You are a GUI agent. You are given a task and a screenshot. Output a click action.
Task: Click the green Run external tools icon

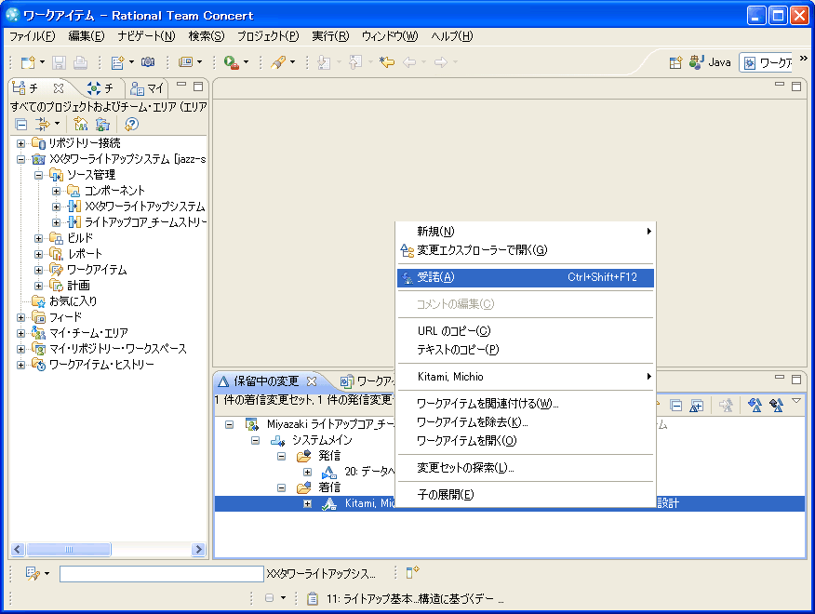(x=232, y=62)
